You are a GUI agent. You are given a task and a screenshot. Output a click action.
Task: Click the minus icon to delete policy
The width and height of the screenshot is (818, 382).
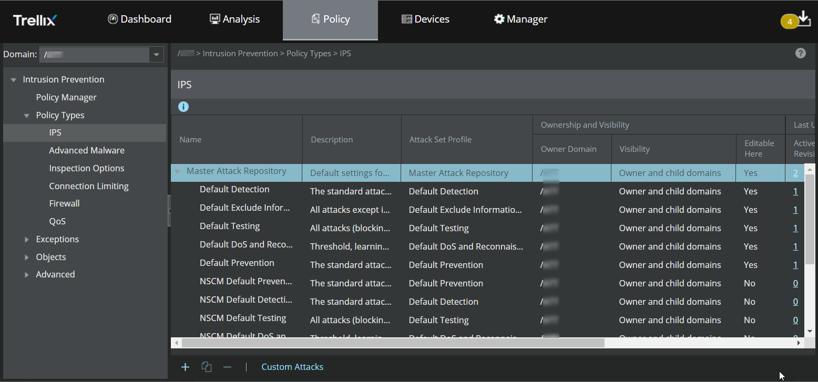point(227,367)
